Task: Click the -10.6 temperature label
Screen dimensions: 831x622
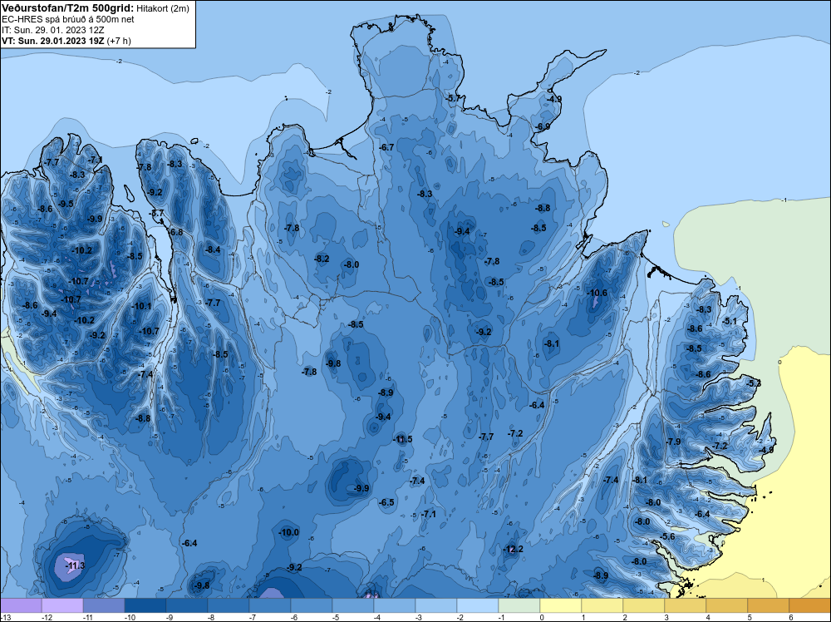Action: point(597,293)
